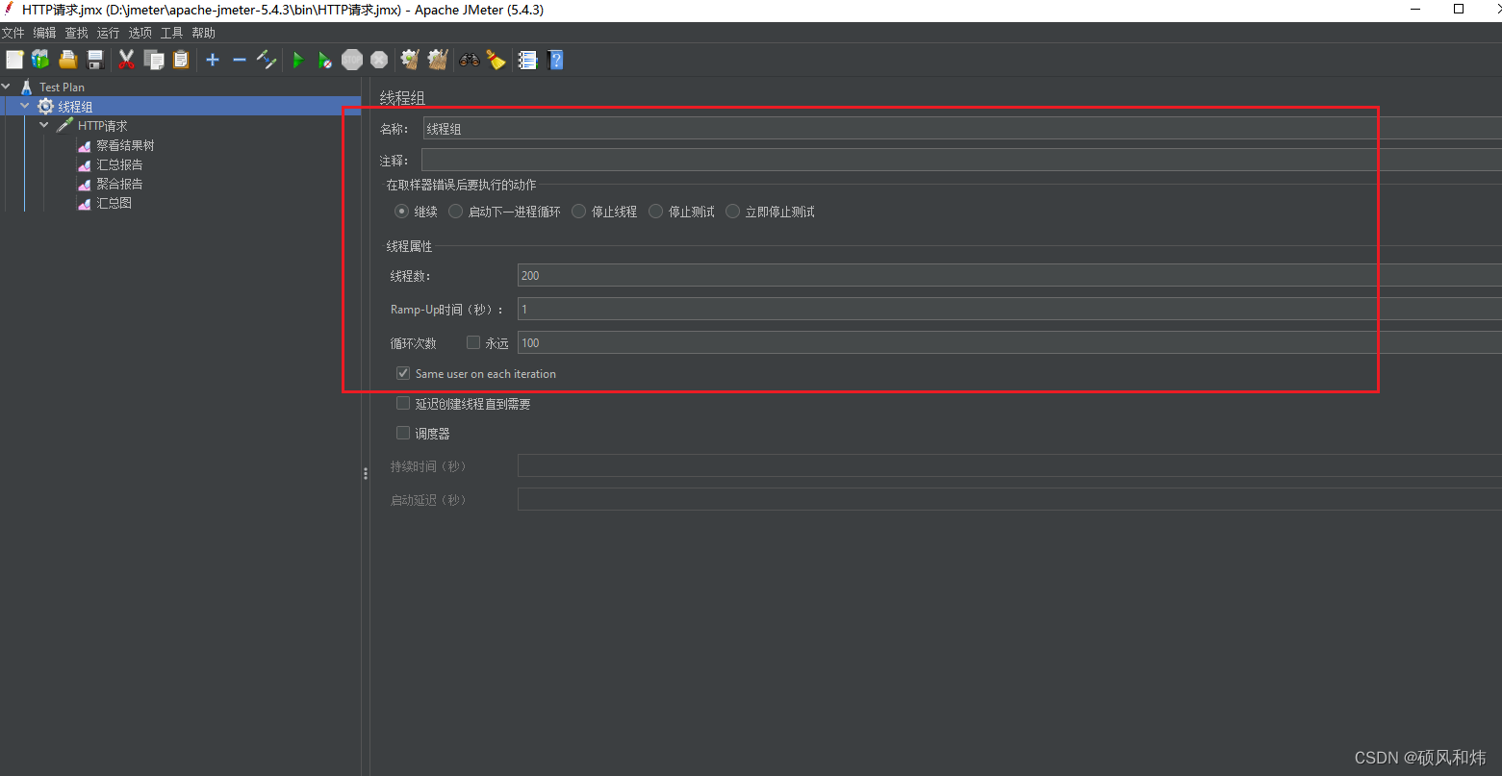Click the Cut scissors icon
1502x776 pixels.
pos(126,60)
